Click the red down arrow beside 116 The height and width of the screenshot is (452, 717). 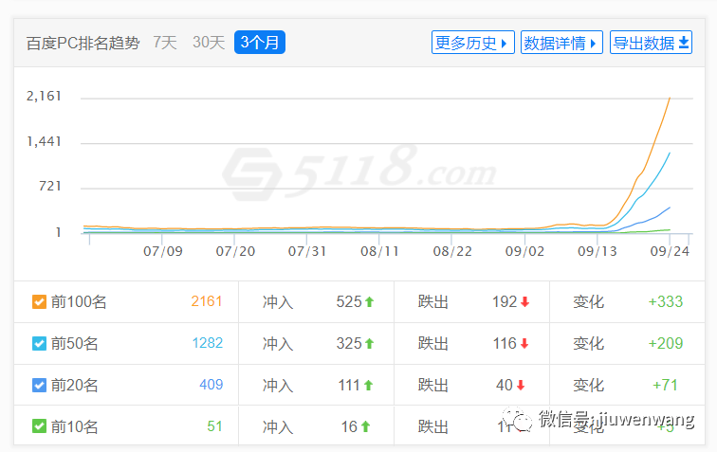click(524, 344)
